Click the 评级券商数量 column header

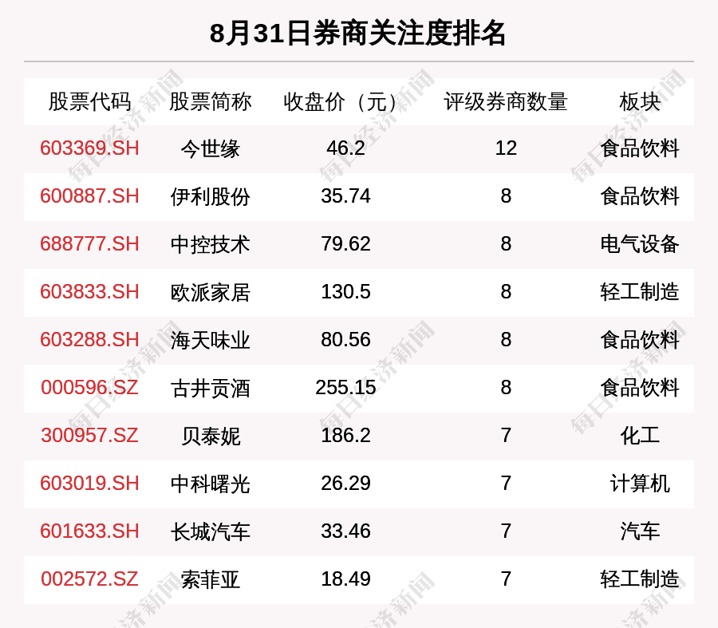tap(506, 101)
